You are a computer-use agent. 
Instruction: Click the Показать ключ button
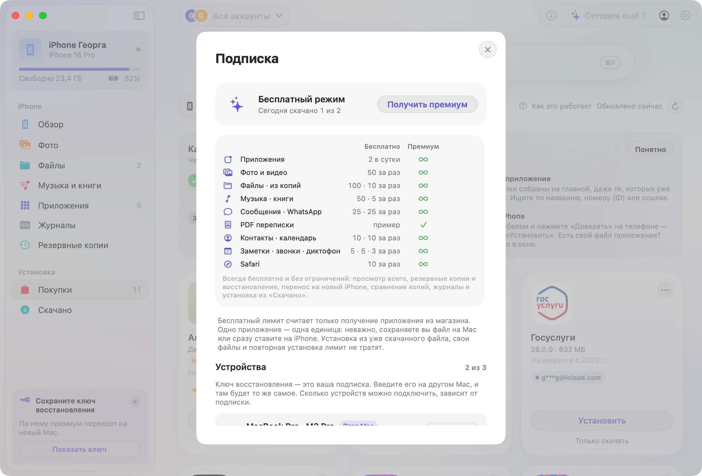(80, 449)
